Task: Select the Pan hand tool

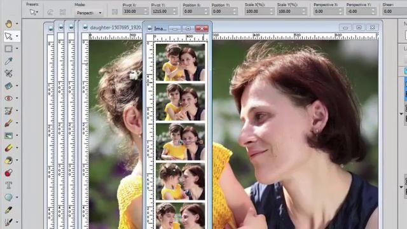Action: tap(8, 24)
